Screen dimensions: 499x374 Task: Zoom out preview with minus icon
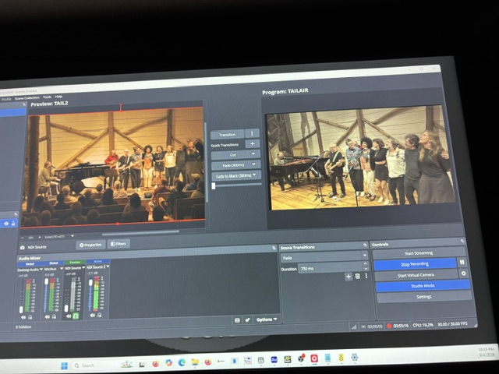(23, 238)
